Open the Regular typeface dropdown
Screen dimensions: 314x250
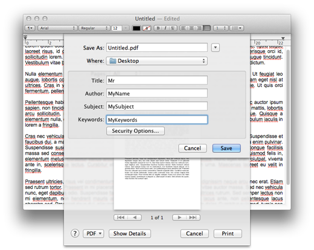(x=94, y=28)
